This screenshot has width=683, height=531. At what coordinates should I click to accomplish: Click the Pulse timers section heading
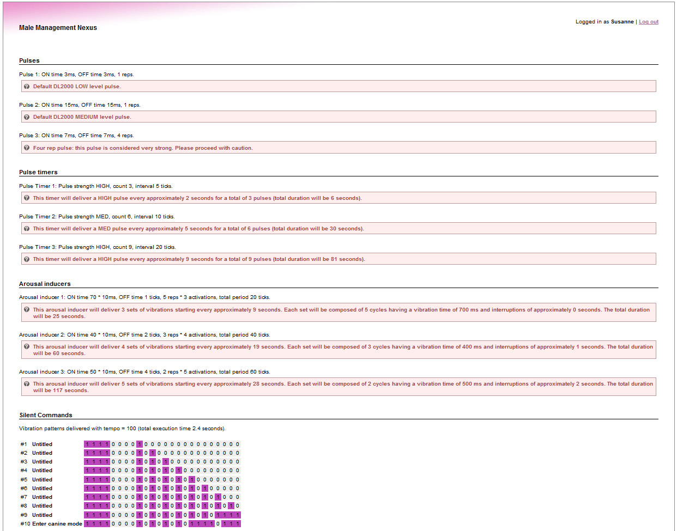pyautogui.click(x=38, y=172)
